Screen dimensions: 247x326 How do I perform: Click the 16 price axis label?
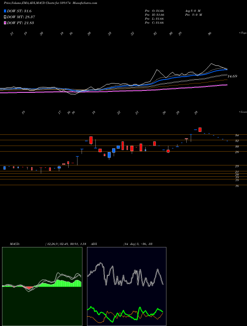[237, 186]
